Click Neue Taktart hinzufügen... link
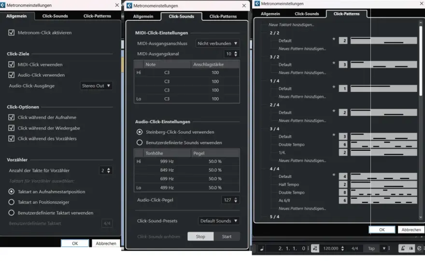 pyautogui.click(x=291, y=25)
